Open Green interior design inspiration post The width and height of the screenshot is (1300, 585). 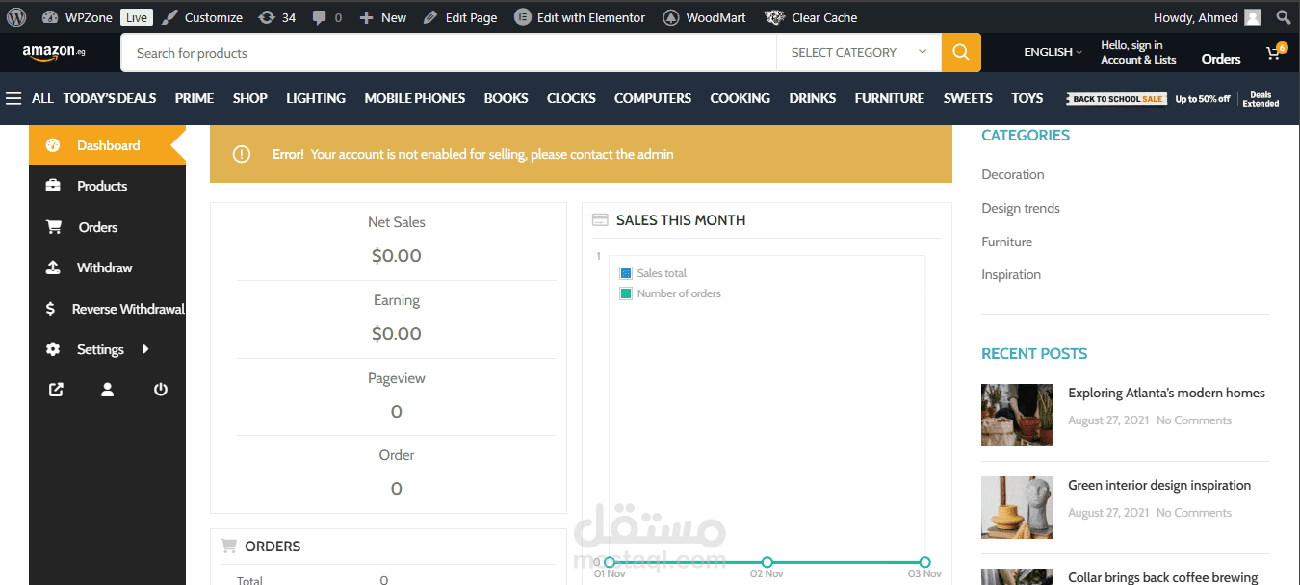[x=1159, y=485]
